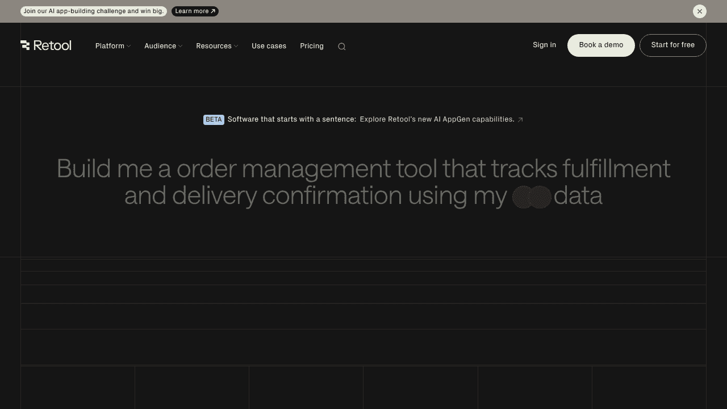The height and width of the screenshot is (409, 727).
Task: Click the "Build me a order management" headline
Action: (x=363, y=169)
